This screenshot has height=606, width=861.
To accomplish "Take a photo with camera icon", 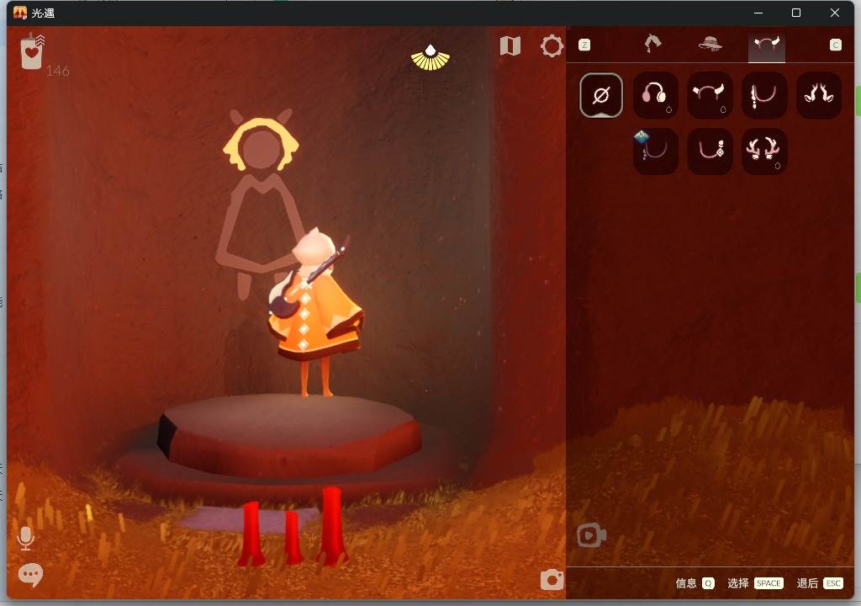I will click(552, 580).
